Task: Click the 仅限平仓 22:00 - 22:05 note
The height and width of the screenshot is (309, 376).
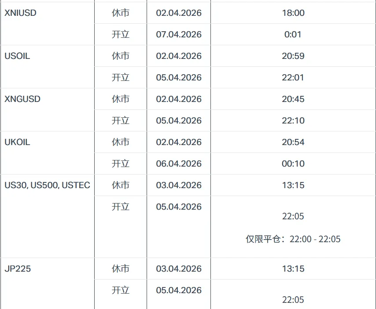Action: [x=293, y=239]
